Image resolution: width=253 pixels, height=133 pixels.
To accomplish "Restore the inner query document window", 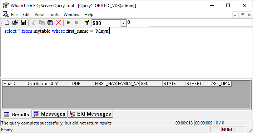I will pos(242,15).
